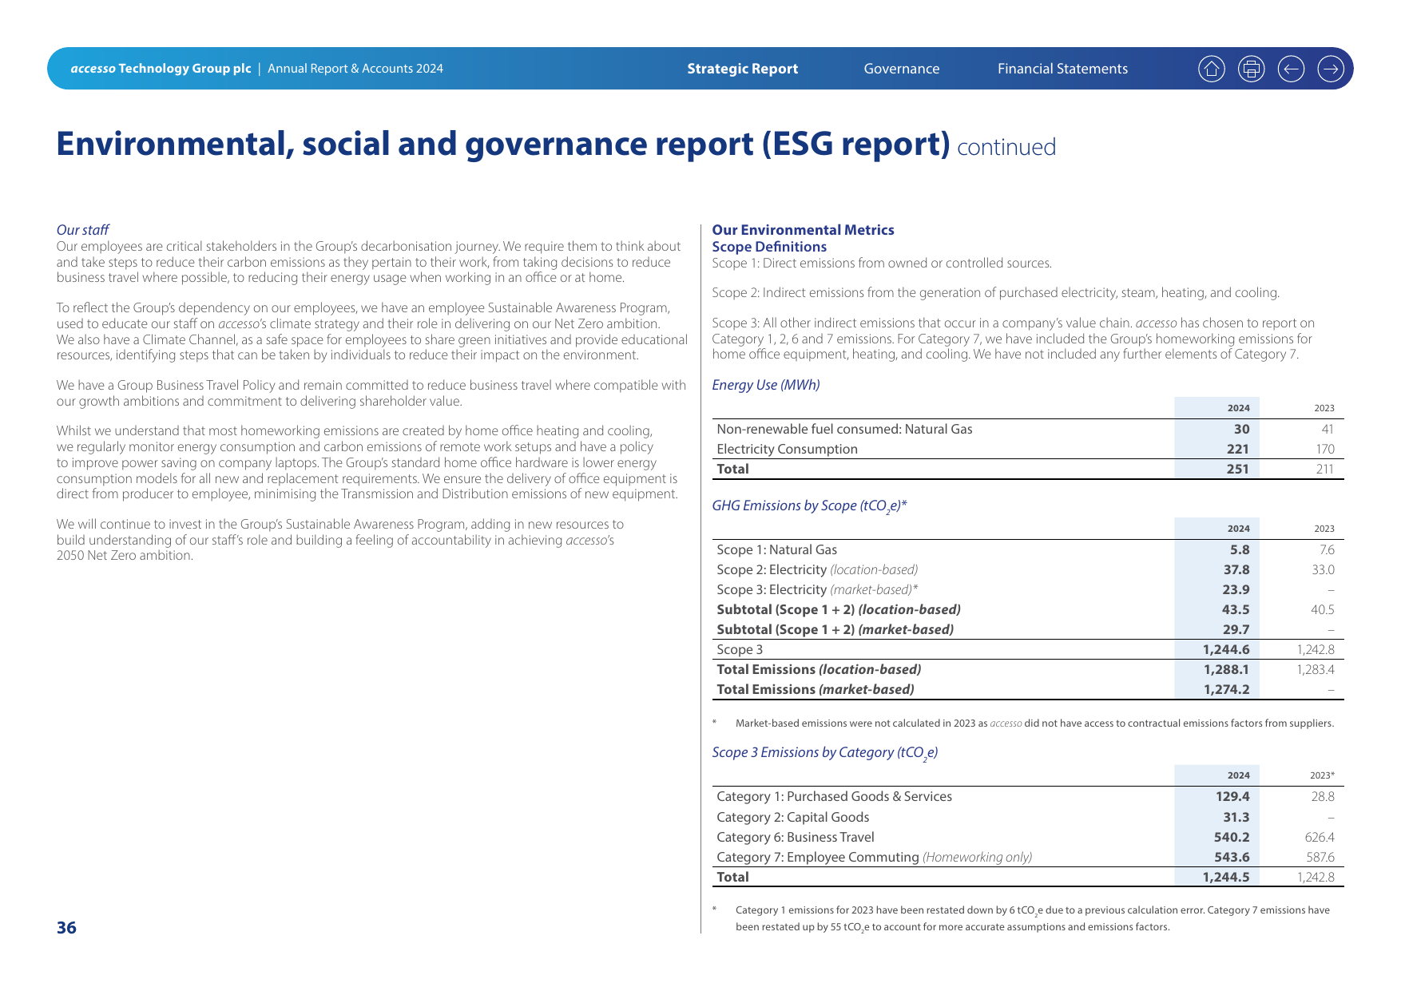Click the 'Our staff' subheading

click(x=82, y=230)
